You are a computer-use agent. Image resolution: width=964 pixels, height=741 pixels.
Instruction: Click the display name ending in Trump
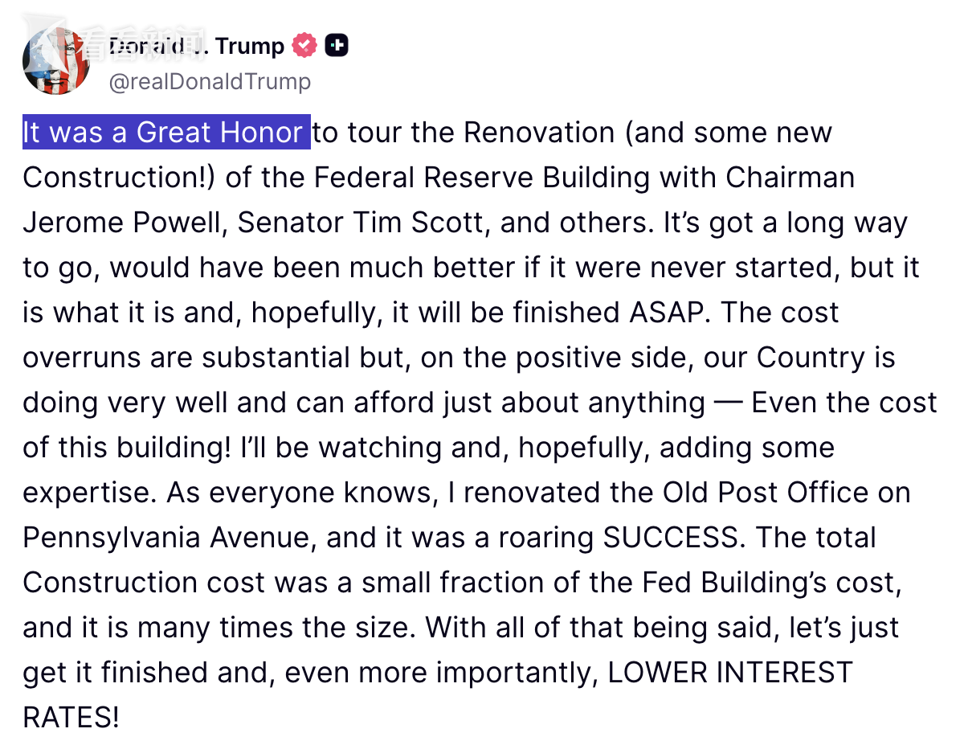coord(195,47)
